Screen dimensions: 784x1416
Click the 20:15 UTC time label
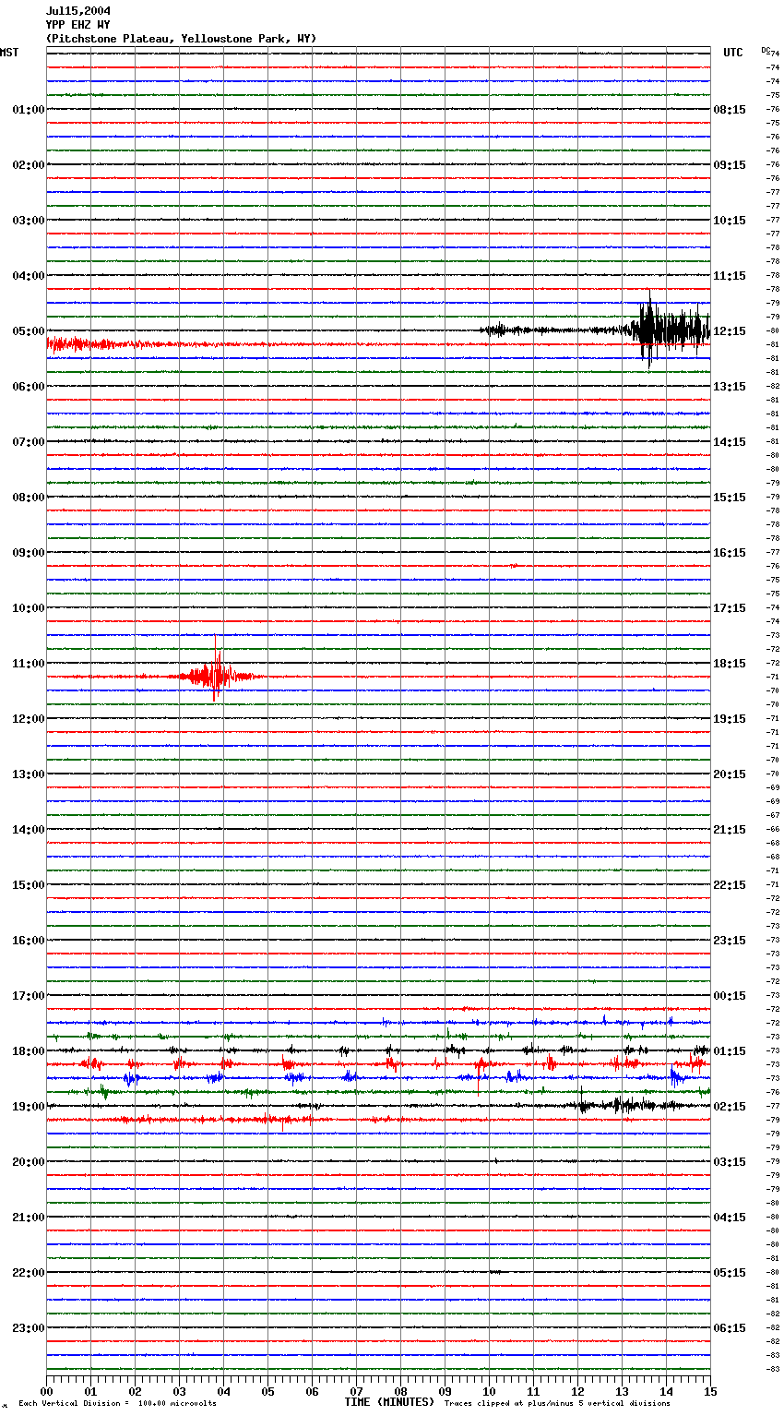point(730,774)
